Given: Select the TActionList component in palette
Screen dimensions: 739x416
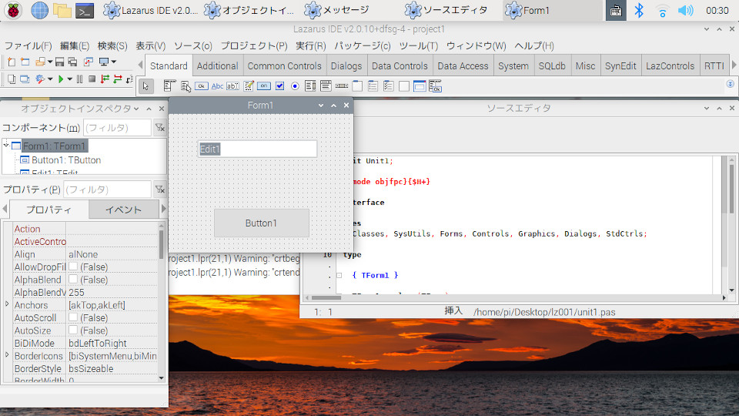Looking at the screenshot, I should (435, 86).
